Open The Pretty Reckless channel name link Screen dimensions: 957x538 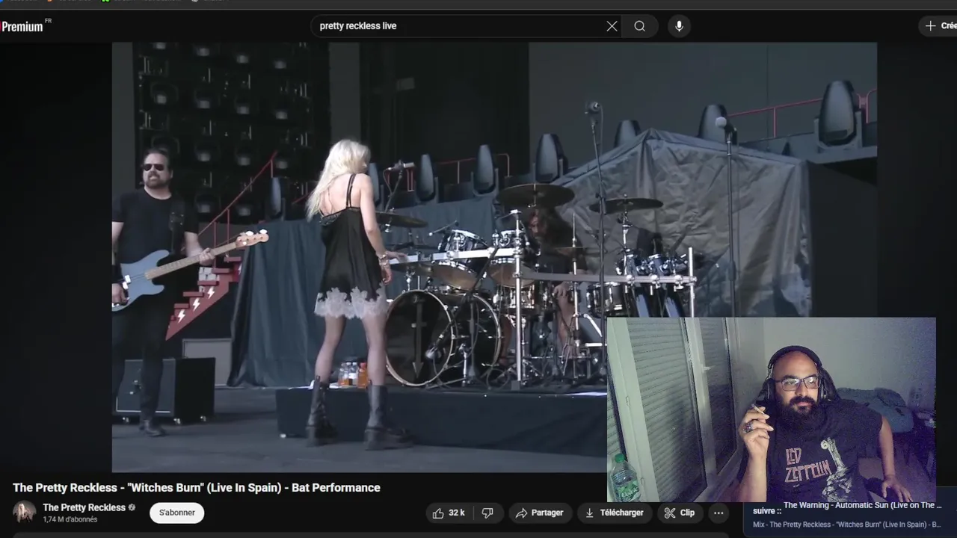(x=84, y=507)
